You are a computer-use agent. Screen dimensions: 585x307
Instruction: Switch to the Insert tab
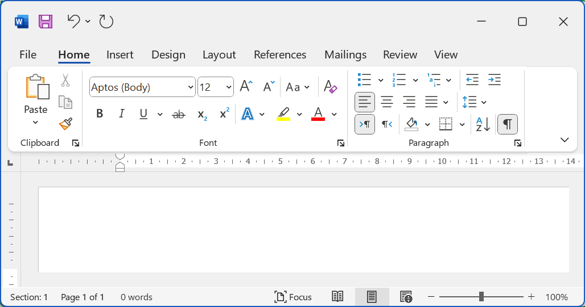tap(120, 54)
